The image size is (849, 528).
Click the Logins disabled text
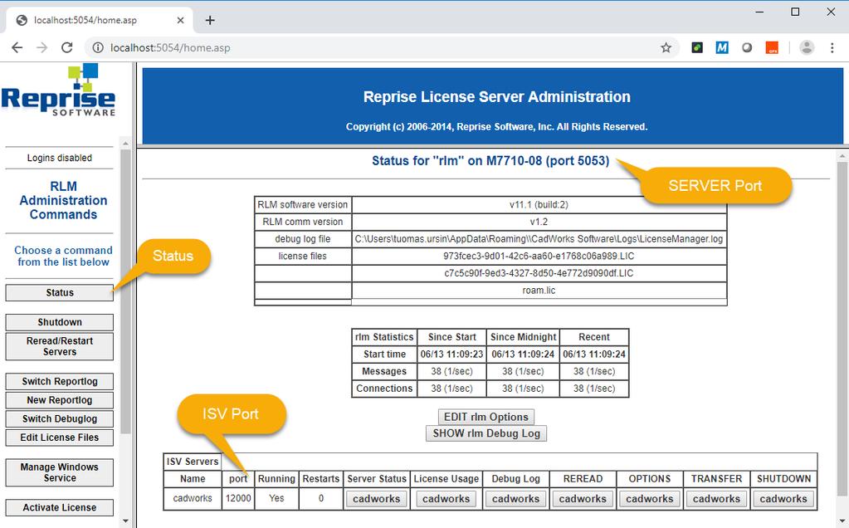click(x=60, y=158)
